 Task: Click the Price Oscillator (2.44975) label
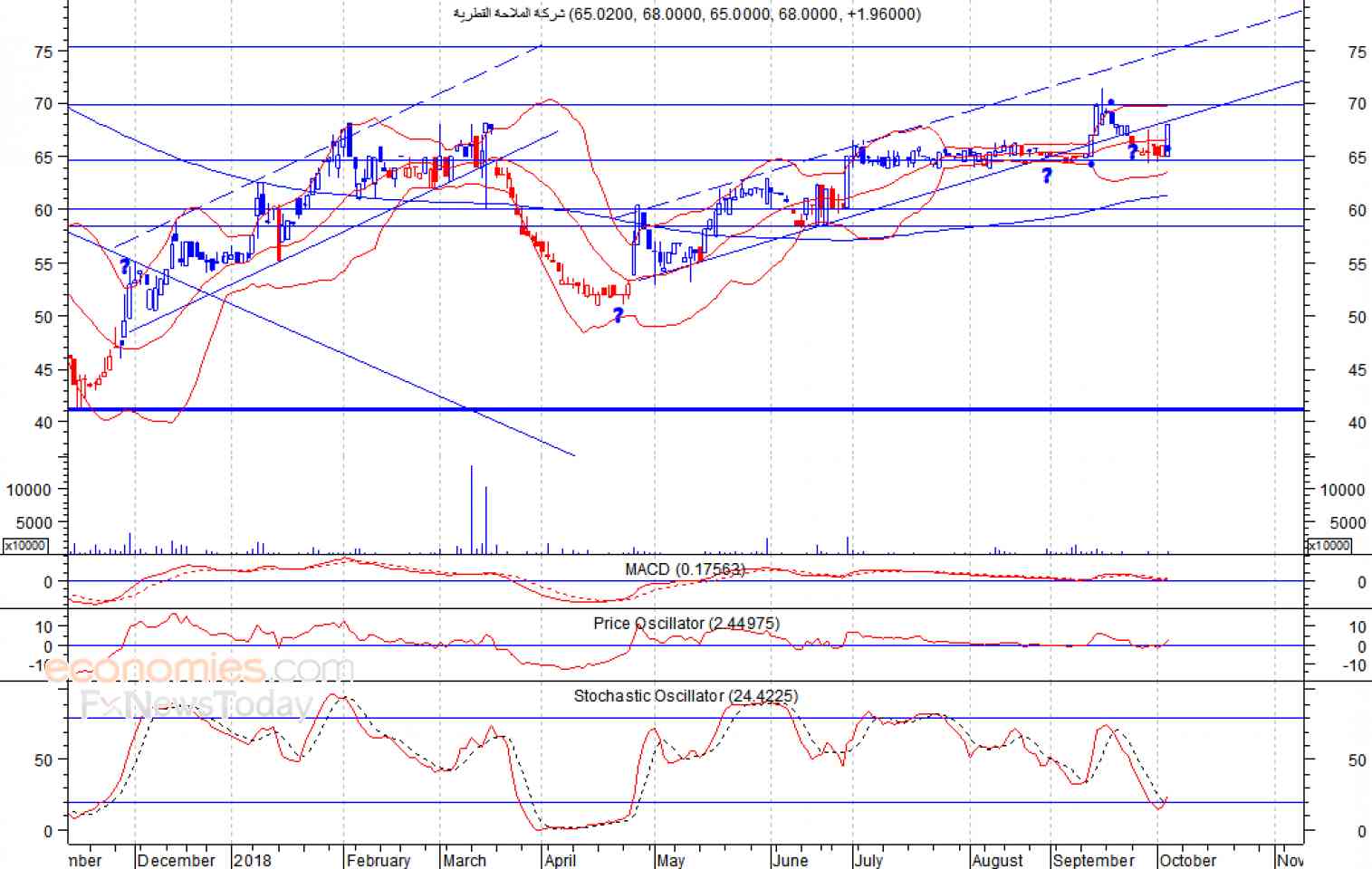pyautogui.click(x=686, y=624)
